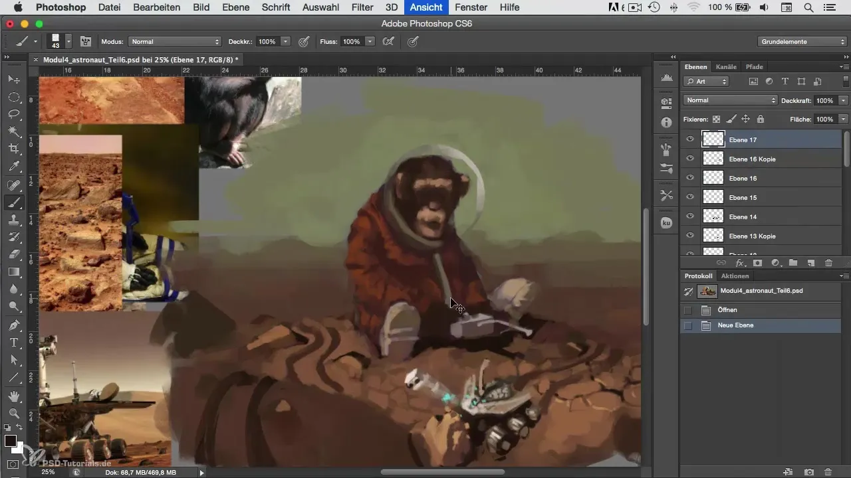Image resolution: width=851 pixels, height=478 pixels.
Task: Click the Add layer style fx icon
Action: click(x=739, y=263)
